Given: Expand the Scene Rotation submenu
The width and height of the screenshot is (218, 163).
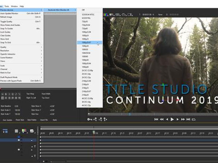Looking at the screenshot, I should (21, 58).
